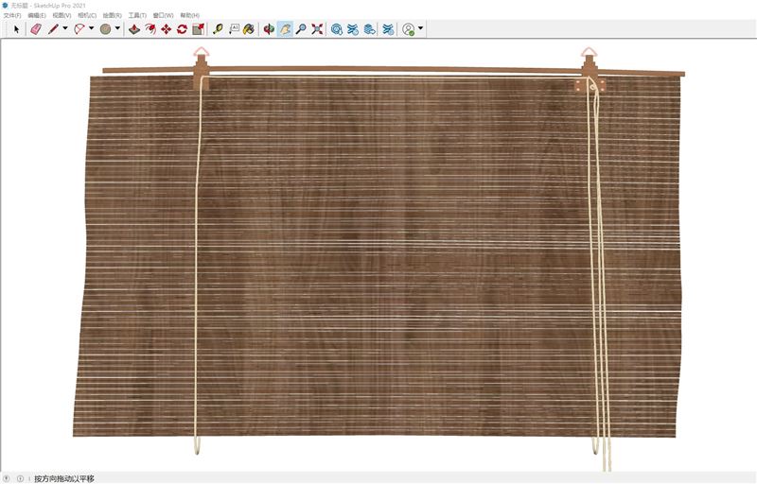Screen dimensions: 757x484
Task: Click the user account sign-in icon
Action: coord(409,29)
